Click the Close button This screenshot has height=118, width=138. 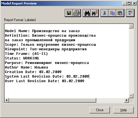click(100, 110)
